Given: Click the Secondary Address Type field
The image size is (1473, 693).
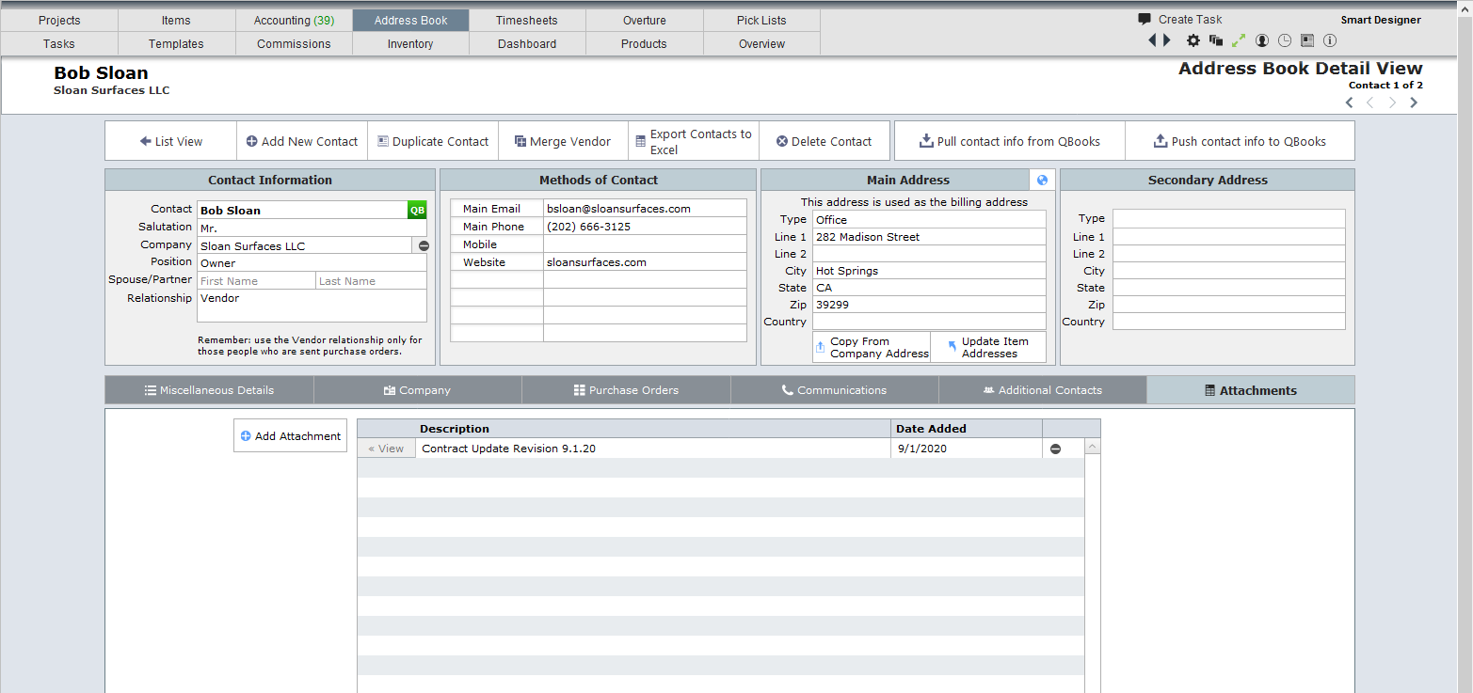Looking at the screenshot, I should point(1228,218).
